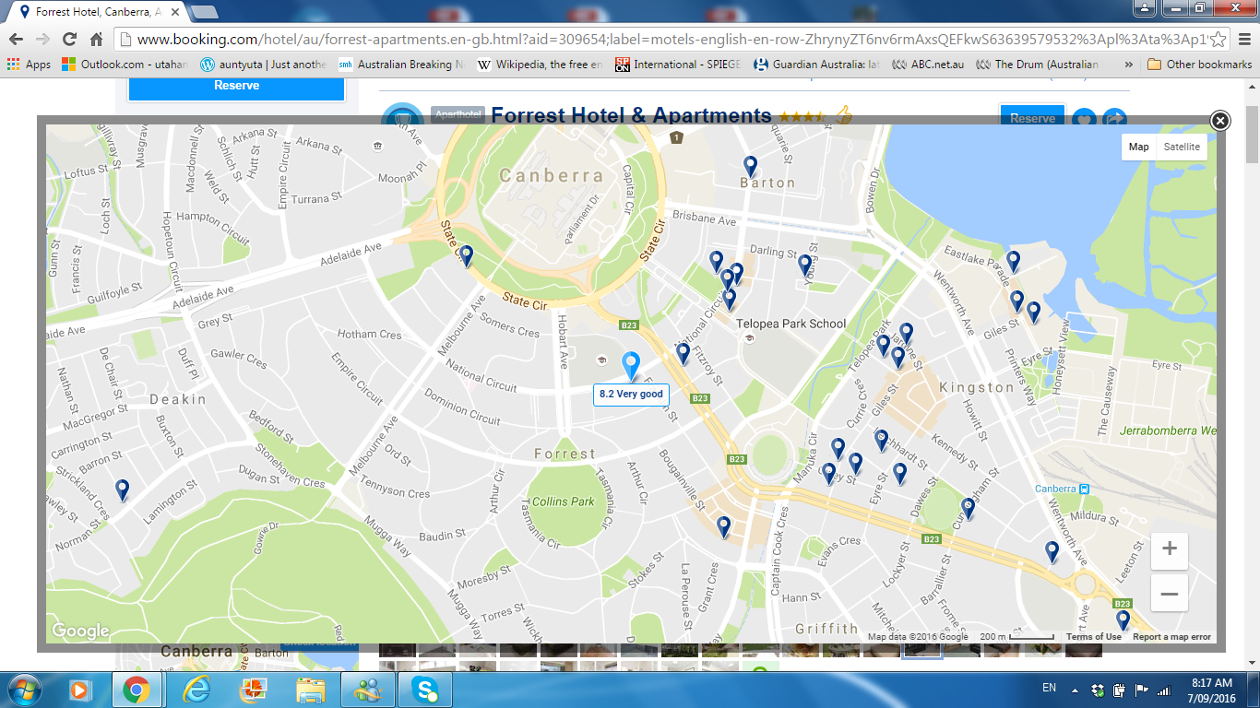
Task: Click the hotel pin in Deakin
Action: coord(122,490)
